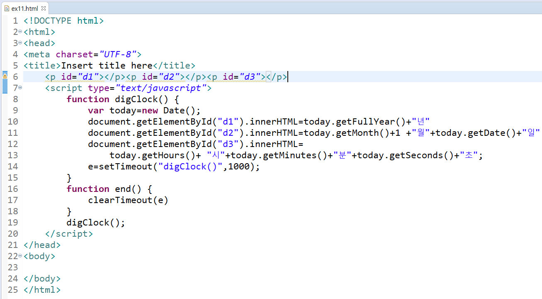Select the ex11.html editor tab
This screenshot has width=542, height=299.
pos(25,8)
